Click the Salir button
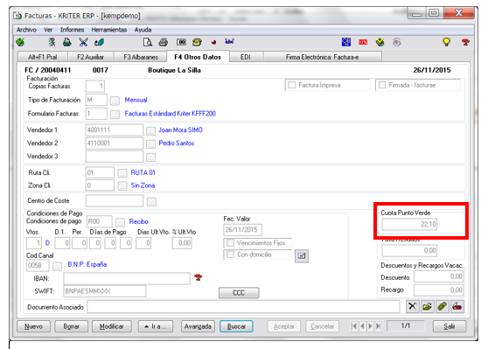488x349 pixels. tap(450, 326)
